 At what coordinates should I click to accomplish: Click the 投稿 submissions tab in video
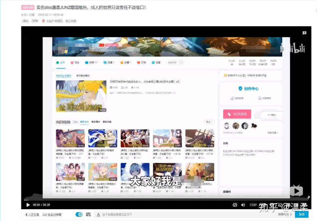pyautogui.click(x=91, y=63)
